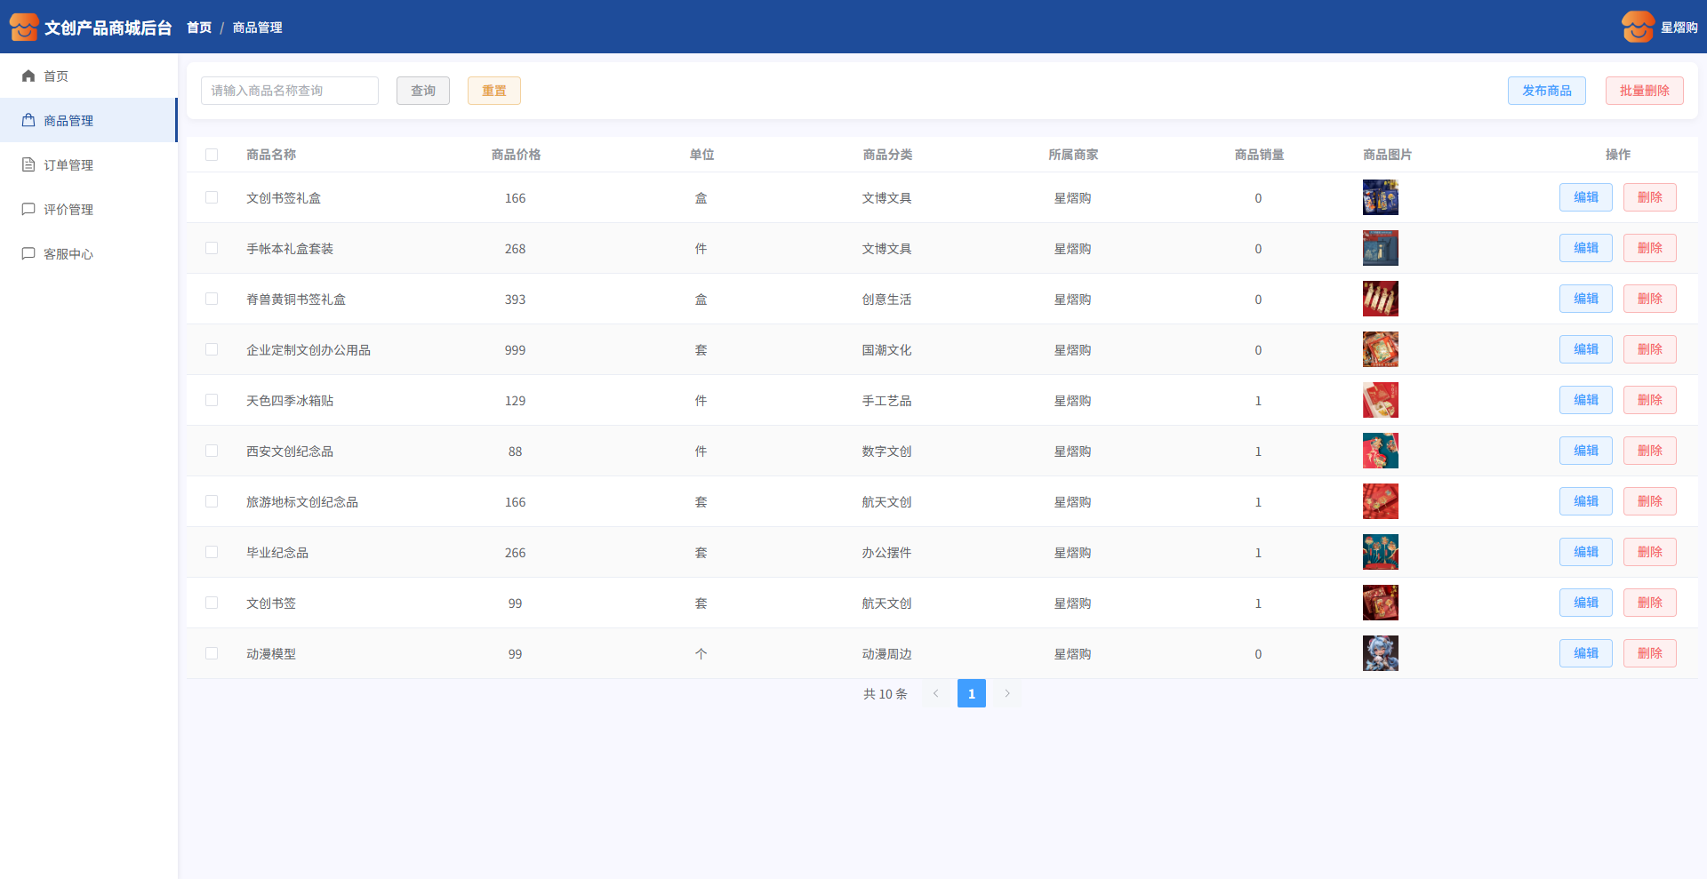Check the box for 文创书签礼盒 row
Image resolution: width=1707 pixels, height=879 pixels.
(x=212, y=198)
